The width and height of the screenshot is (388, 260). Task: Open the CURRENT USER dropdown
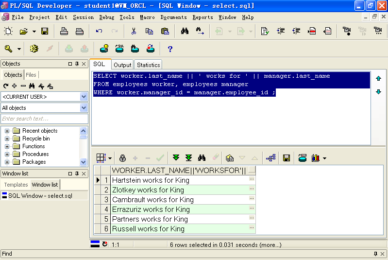click(x=84, y=97)
